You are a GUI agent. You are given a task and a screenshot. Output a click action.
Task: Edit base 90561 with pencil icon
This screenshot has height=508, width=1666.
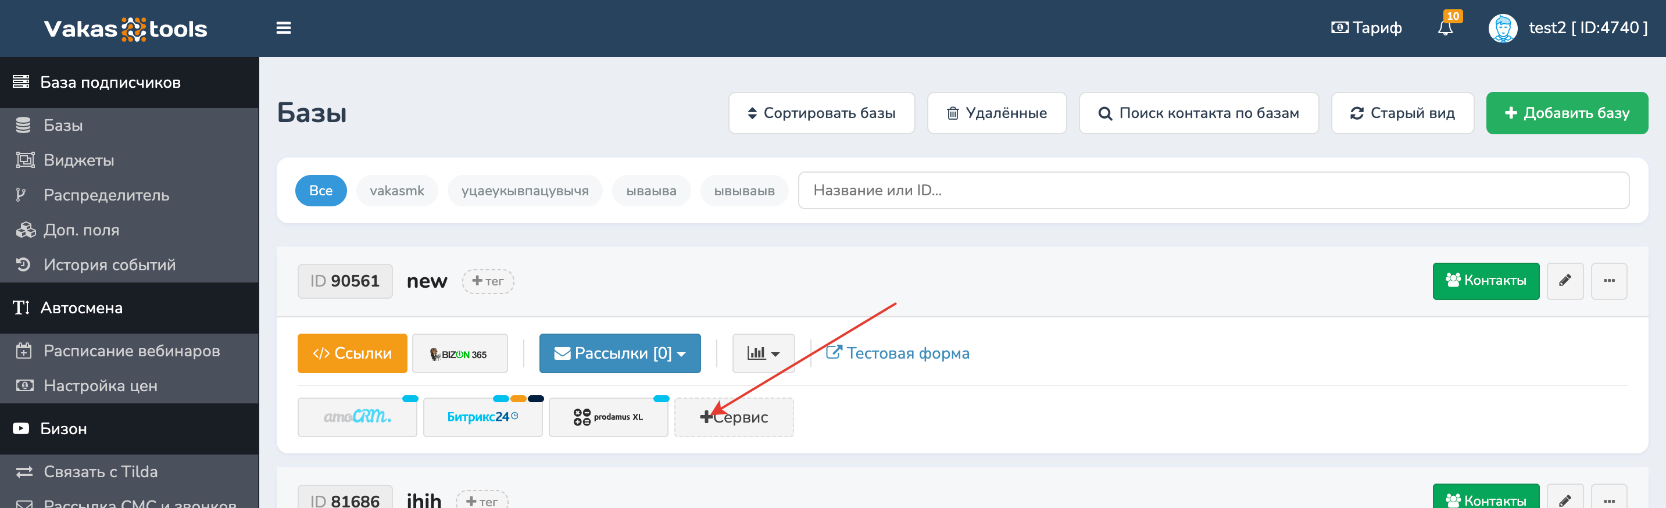coord(1564,281)
